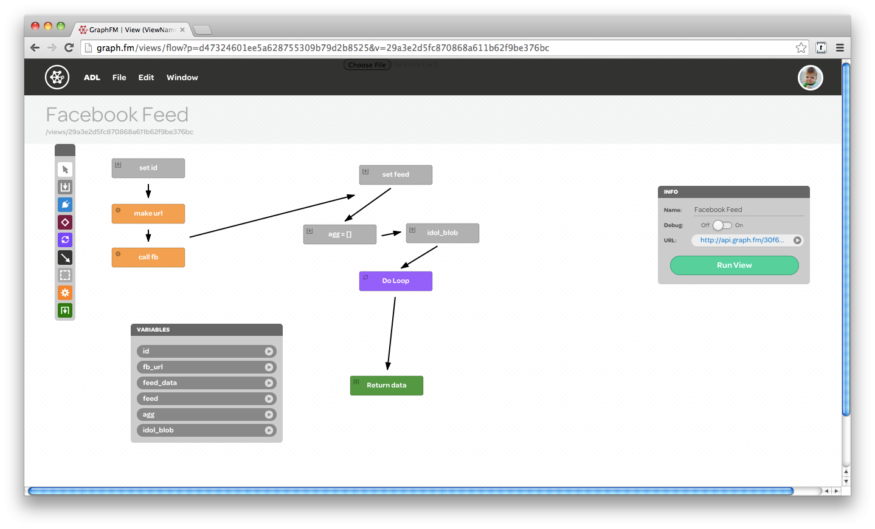875x529 pixels.
Task: Select the 'set id' node
Action: click(148, 168)
